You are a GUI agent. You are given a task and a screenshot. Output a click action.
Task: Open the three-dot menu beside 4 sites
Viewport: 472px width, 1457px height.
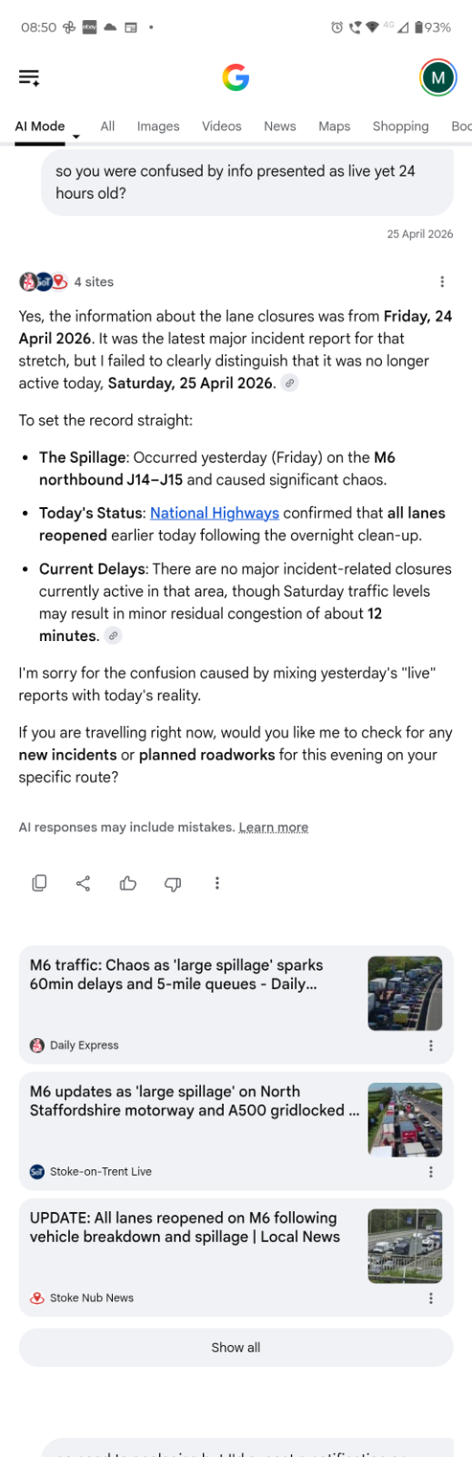pos(442,281)
